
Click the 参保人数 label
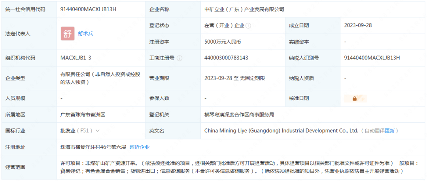[x=159, y=98]
